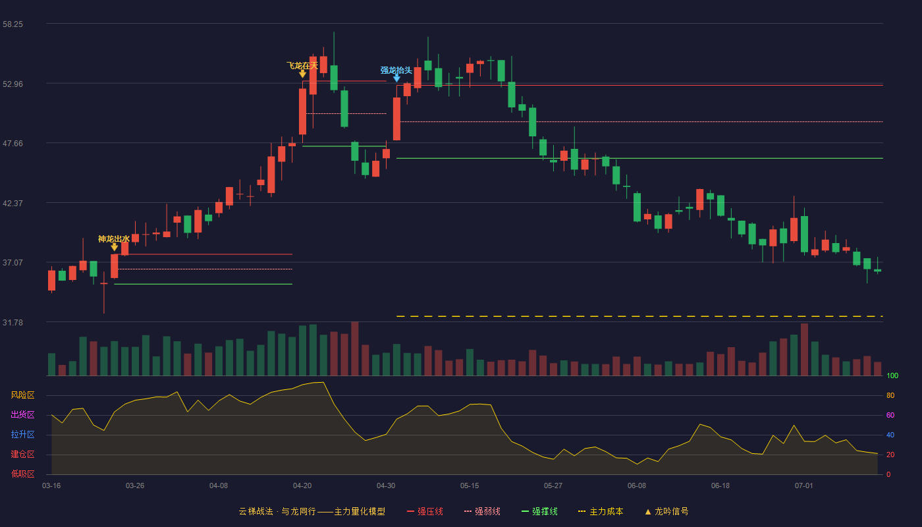Screen dimensions: 922x527
Task: Click the 07-01 date axis label
Action: (804, 485)
